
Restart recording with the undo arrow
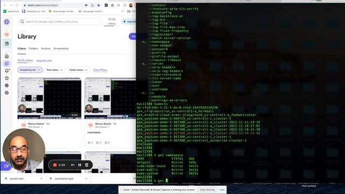[x=73, y=165]
